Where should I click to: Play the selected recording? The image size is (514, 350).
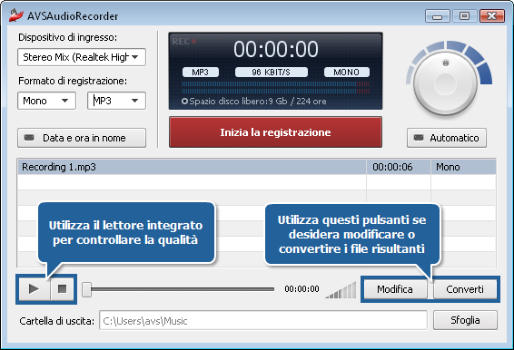click(35, 288)
